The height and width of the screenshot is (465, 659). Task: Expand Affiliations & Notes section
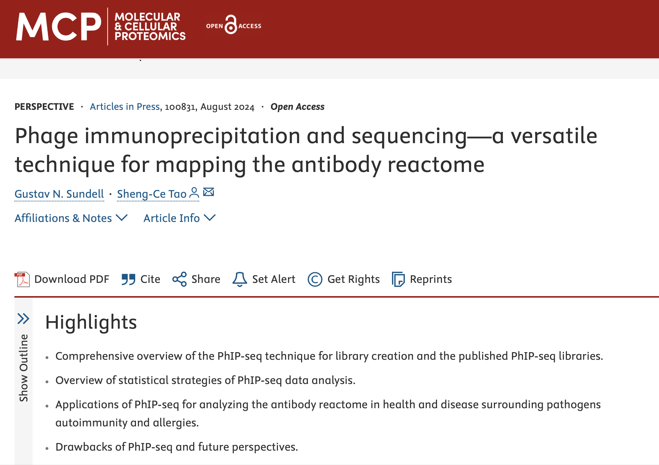pyautogui.click(x=71, y=218)
